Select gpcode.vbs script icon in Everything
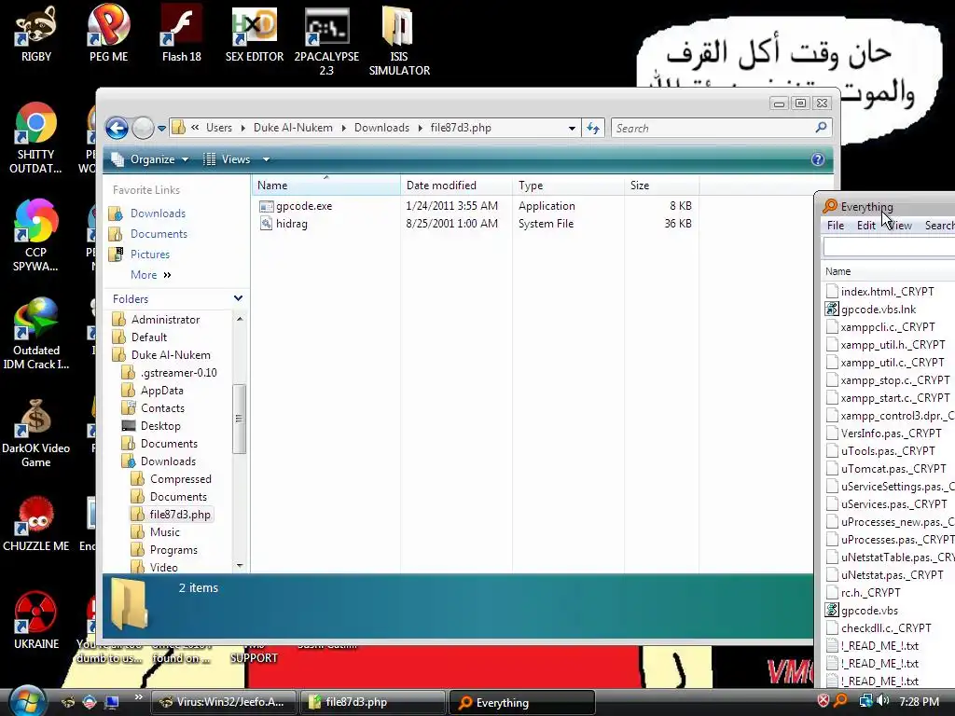The image size is (955, 716). (832, 610)
